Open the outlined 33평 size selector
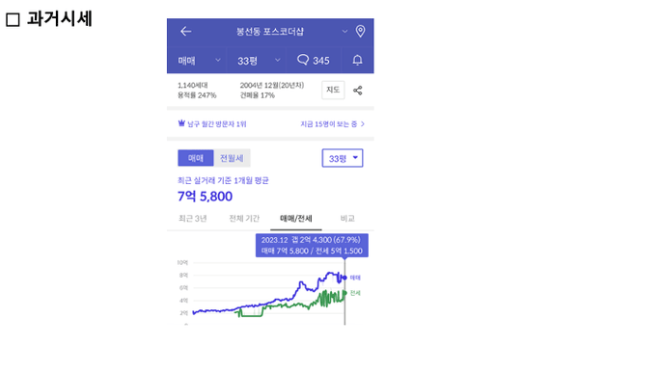The height and width of the screenshot is (371, 660). (343, 158)
